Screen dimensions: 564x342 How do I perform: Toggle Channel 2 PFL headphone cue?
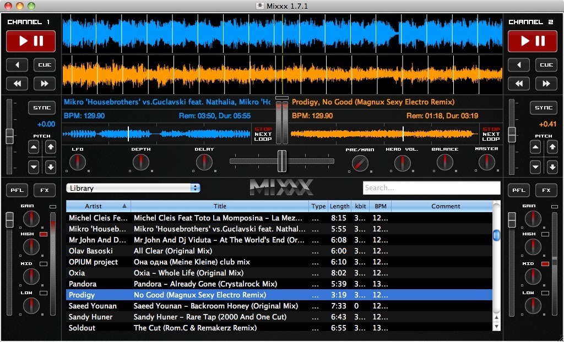519,190
